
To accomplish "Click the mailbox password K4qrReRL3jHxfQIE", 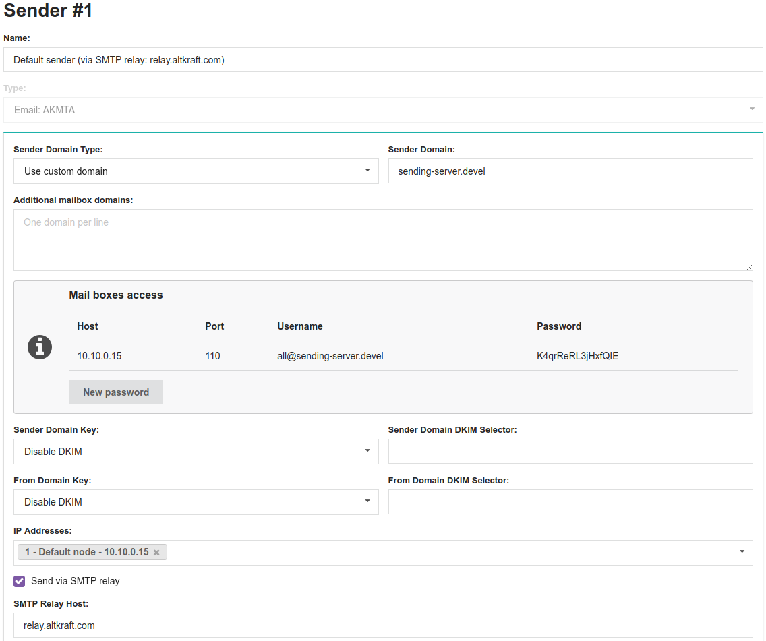I will coord(577,356).
